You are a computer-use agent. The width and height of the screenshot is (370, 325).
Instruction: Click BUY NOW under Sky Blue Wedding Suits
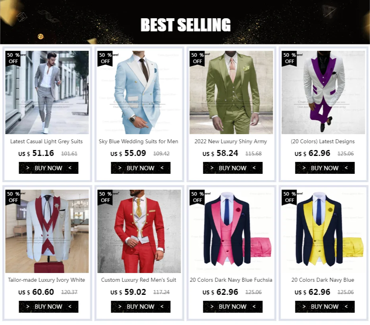141,168
